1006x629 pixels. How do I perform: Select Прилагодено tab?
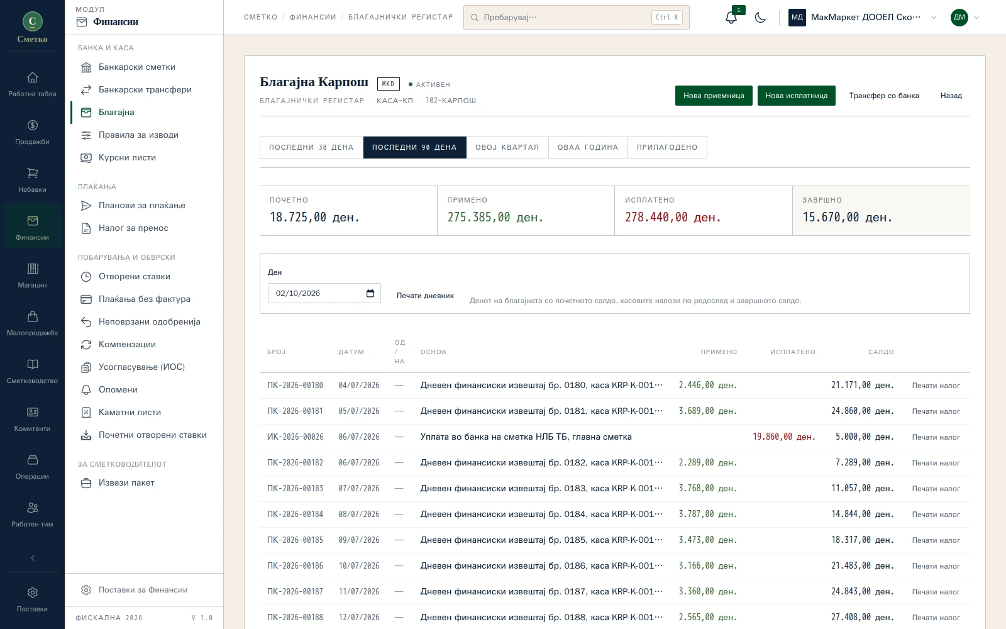point(667,147)
